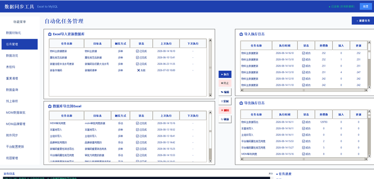Click the 配置 button in the header
This screenshot has width=374, height=179.
point(366,7)
